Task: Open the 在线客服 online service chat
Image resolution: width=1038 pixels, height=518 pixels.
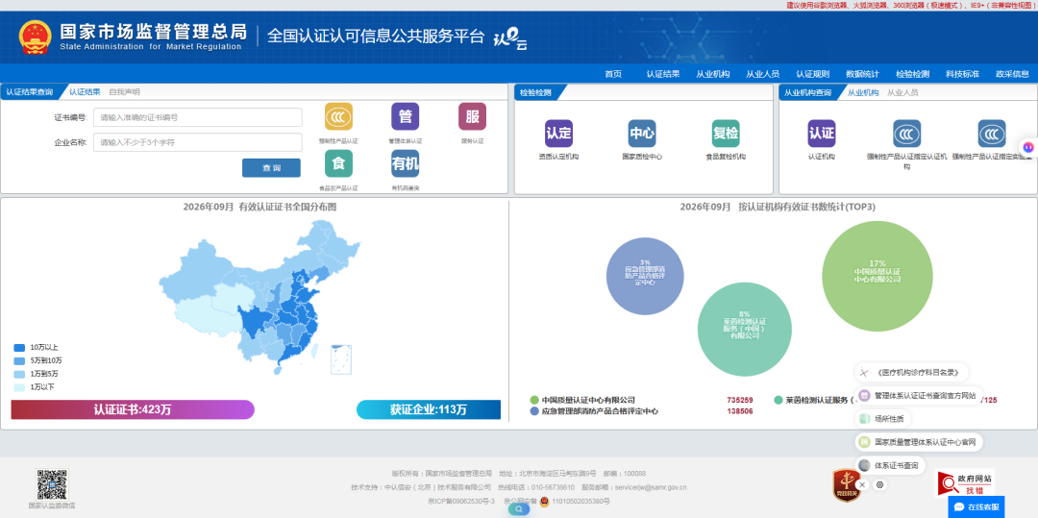Action: click(x=976, y=506)
